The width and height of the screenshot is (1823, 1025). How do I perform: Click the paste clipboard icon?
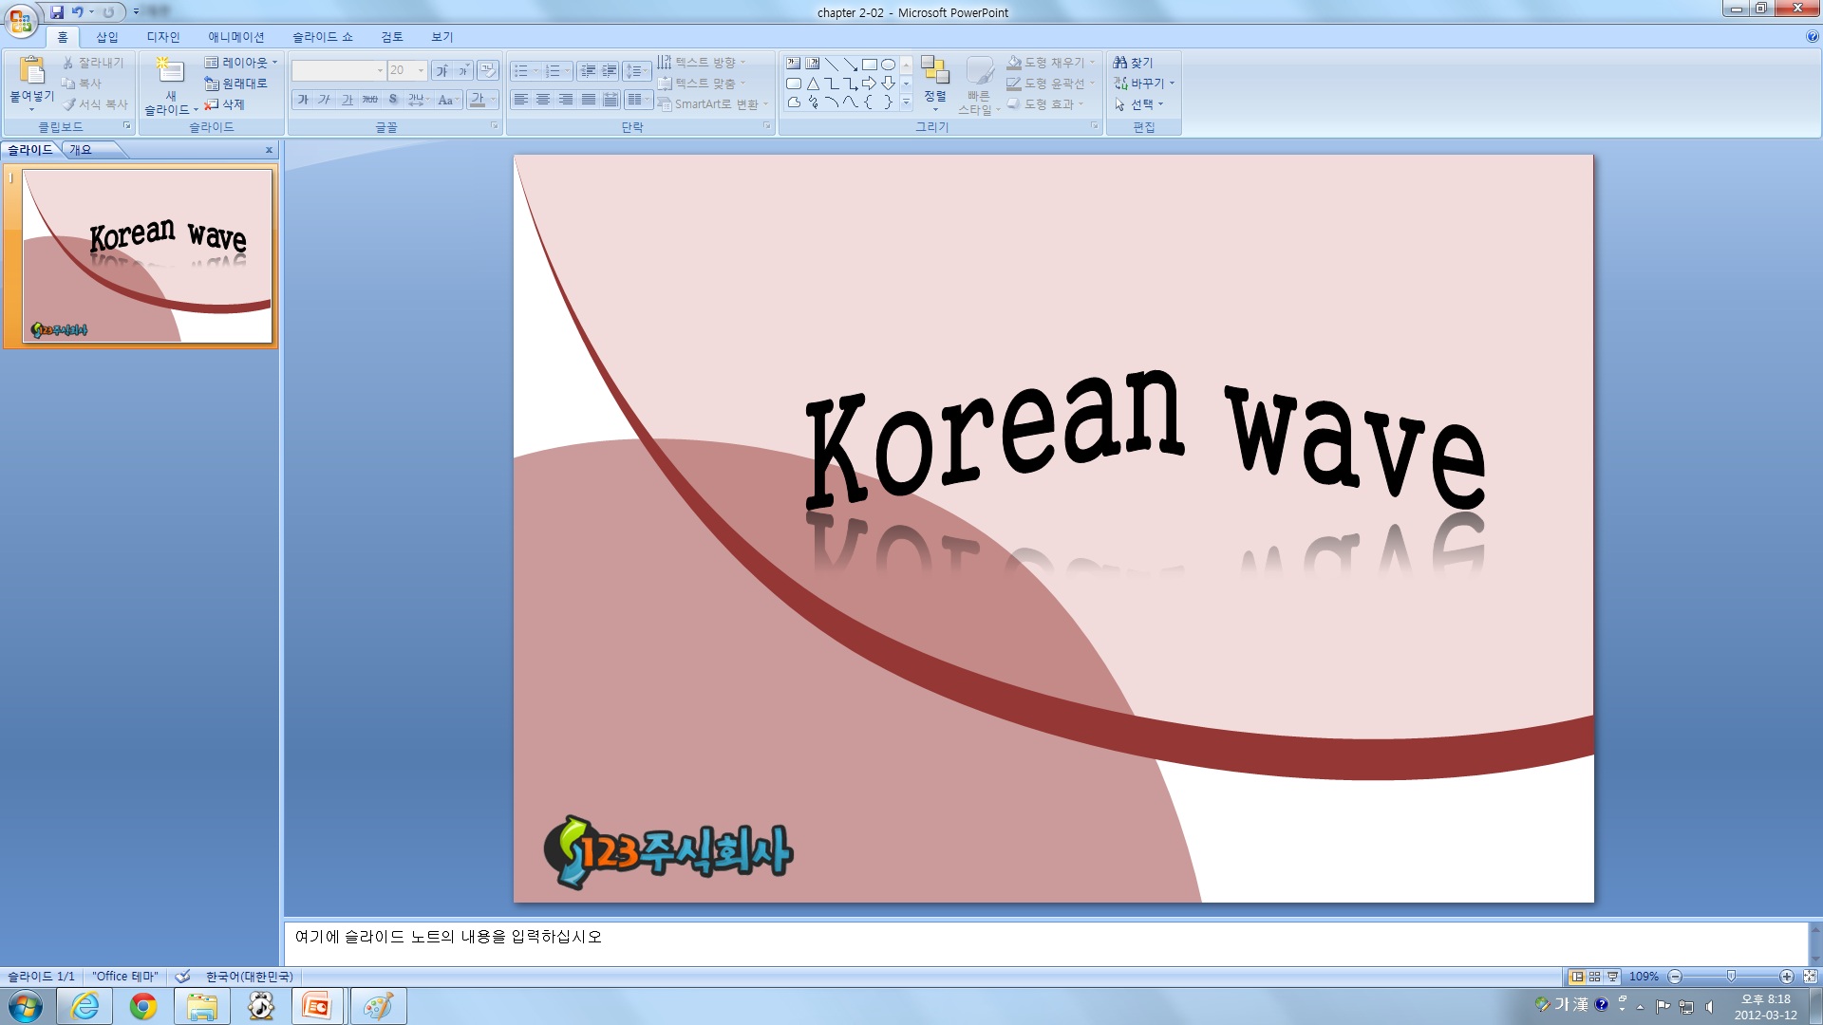[x=31, y=71]
